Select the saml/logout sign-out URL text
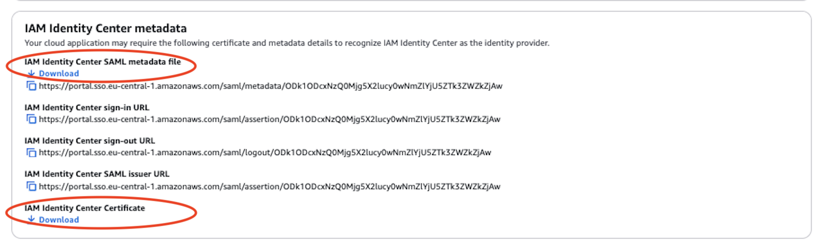Screen dimensions: 824x243 [x=265, y=153]
